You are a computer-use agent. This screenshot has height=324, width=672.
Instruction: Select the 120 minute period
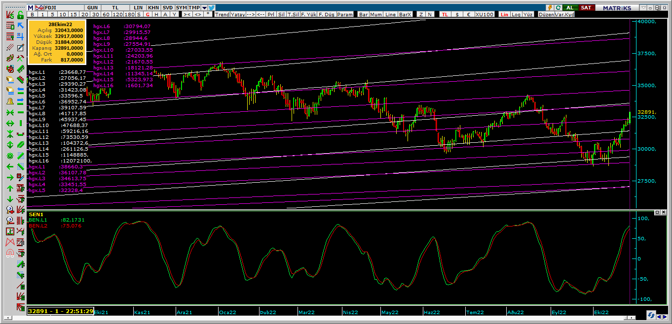tap(117, 14)
